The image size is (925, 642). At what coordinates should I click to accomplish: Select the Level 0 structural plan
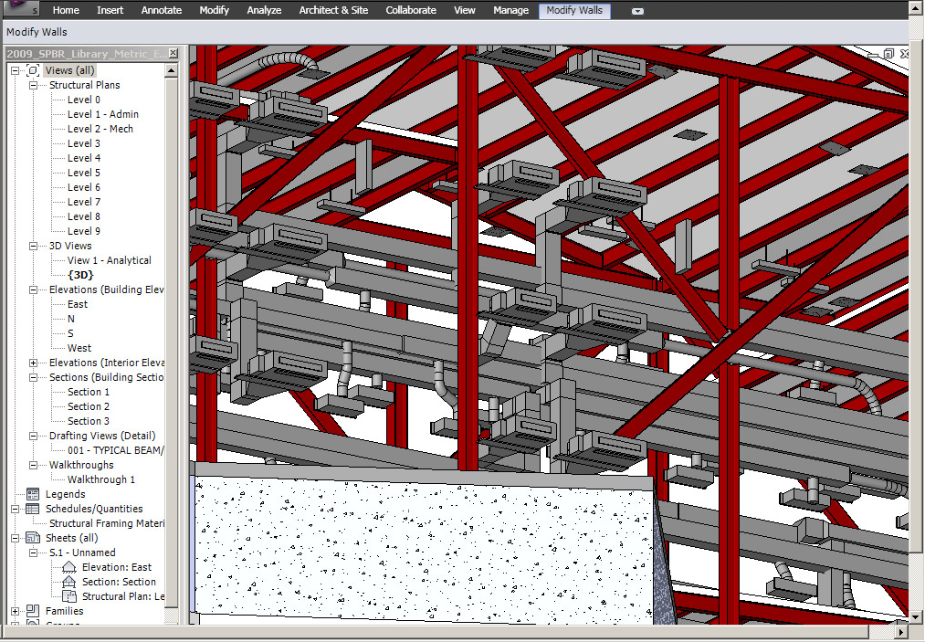(x=84, y=100)
